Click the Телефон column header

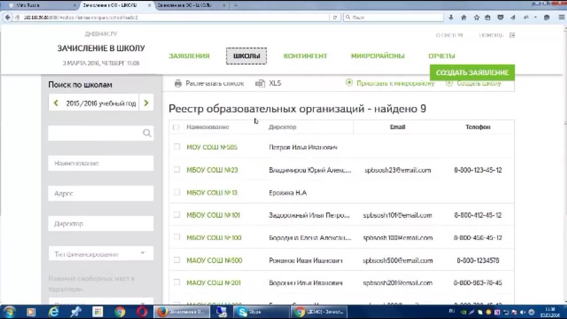click(478, 127)
